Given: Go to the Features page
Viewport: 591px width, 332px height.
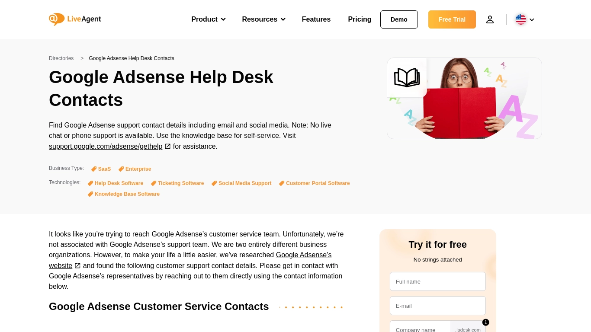Looking at the screenshot, I should [x=316, y=19].
